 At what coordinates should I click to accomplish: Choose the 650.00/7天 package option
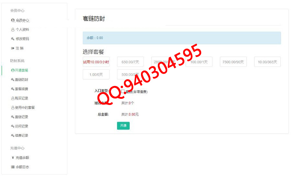pyautogui.click(x=130, y=62)
